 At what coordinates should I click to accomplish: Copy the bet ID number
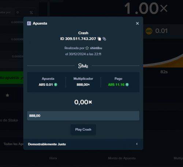coord(100,39)
